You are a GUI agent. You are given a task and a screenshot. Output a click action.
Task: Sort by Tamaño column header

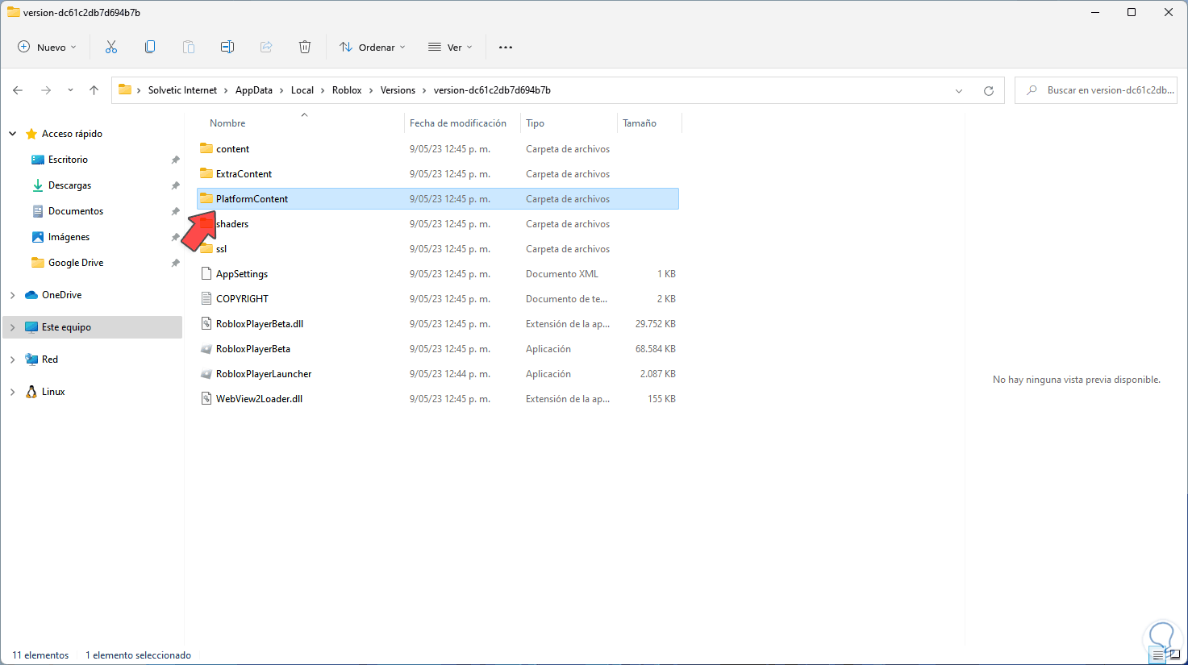click(640, 123)
